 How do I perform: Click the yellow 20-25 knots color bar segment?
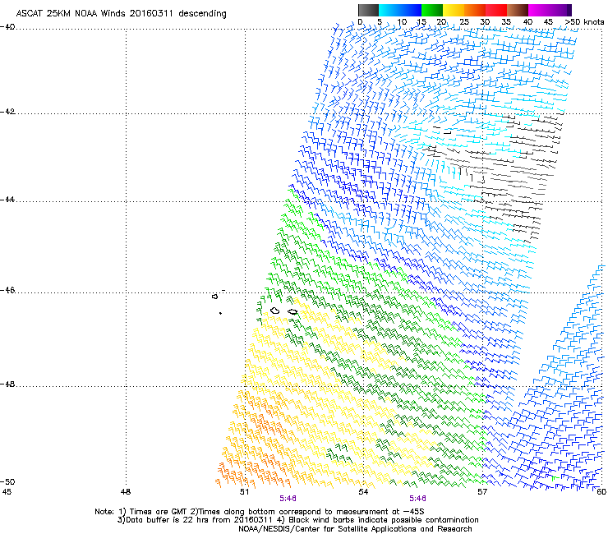click(x=454, y=10)
